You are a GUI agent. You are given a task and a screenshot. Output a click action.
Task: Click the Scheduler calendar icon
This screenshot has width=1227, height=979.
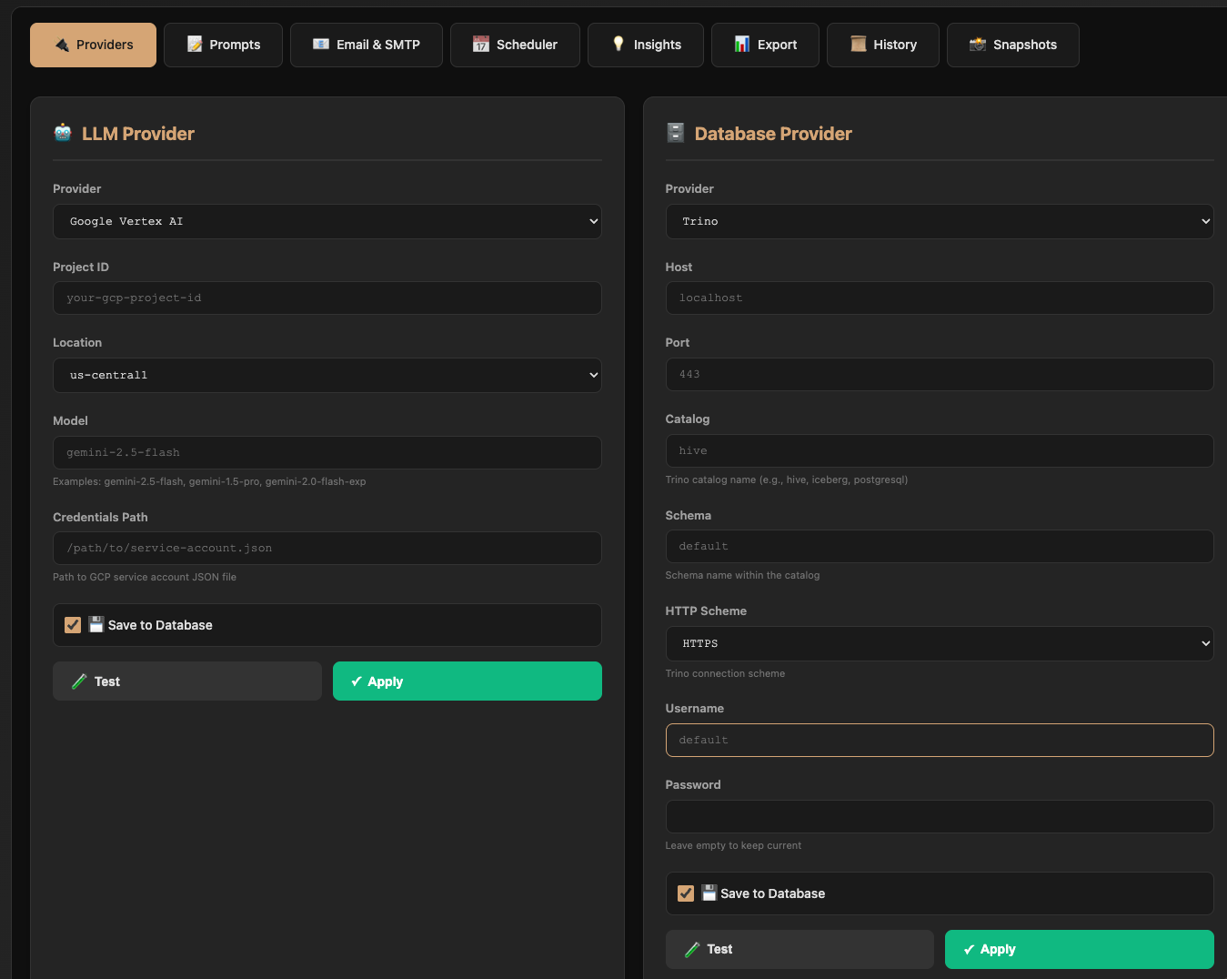[x=481, y=44]
